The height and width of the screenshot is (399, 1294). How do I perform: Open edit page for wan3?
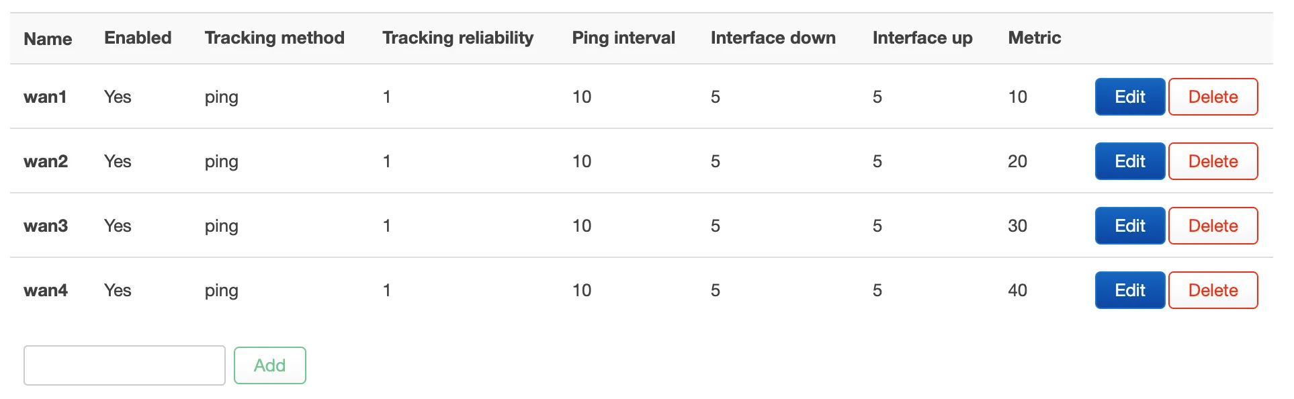1129,226
